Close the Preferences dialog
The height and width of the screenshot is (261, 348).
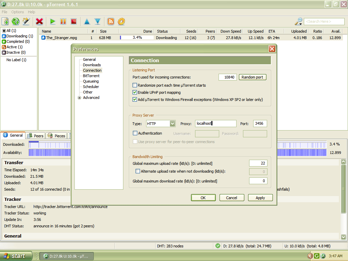click(x=272, y=49)
